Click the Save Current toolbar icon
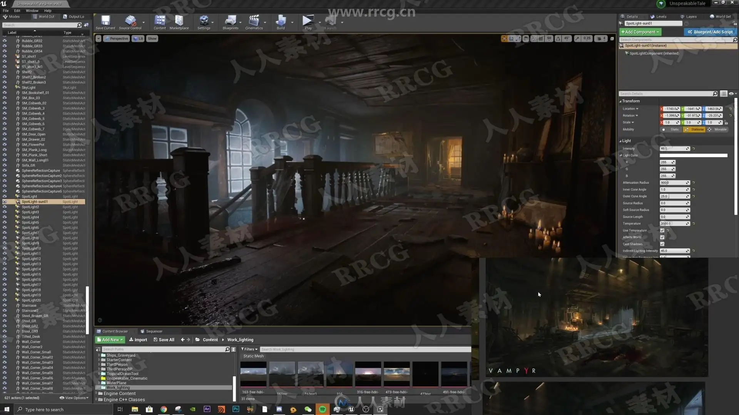The height and width of the screenshot is (415, 739). pyautogui.click(x=105, y=21)
